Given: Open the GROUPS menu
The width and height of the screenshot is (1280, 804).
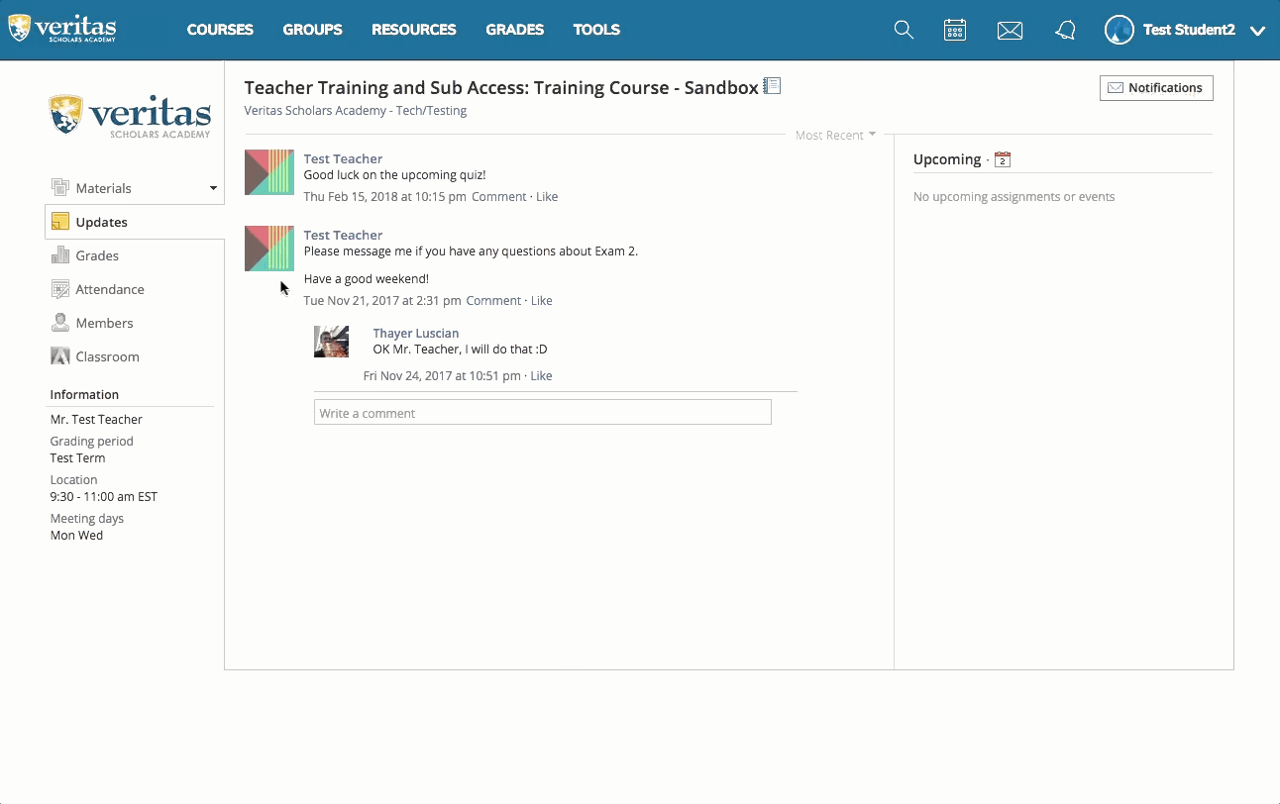Looking at the screenshot, I should (x=312, y=30).
